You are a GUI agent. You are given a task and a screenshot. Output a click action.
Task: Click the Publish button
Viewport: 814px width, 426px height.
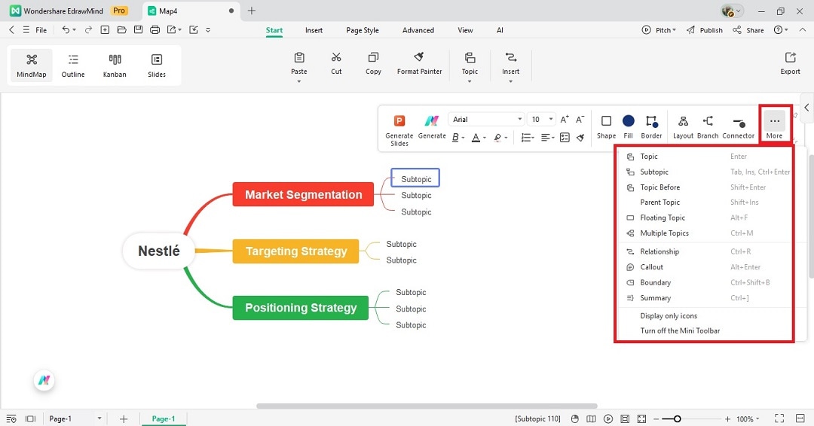pyautogui.click(x=705, y=30)
